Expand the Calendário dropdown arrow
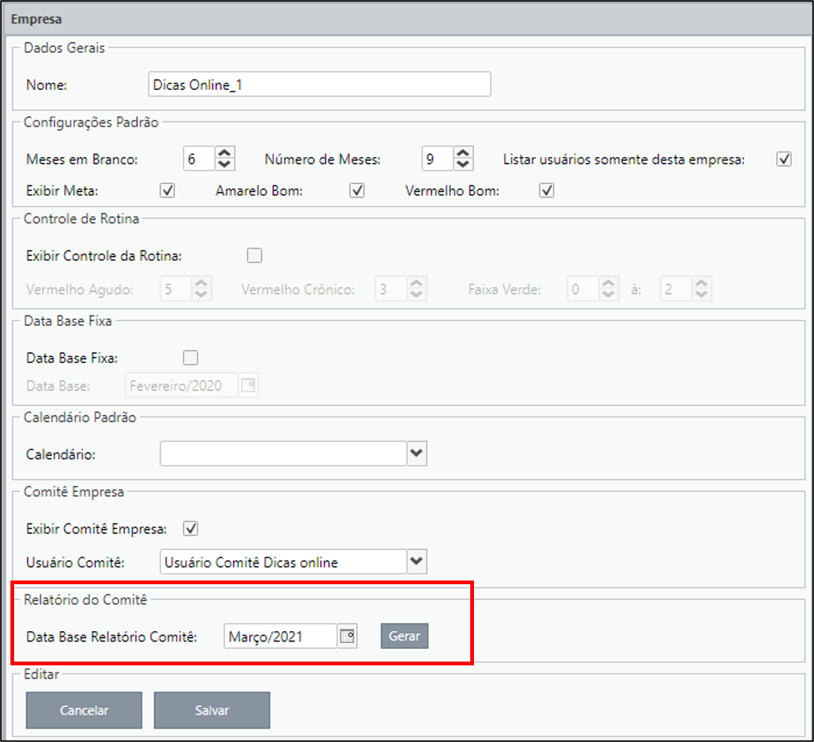 pyautogui.click(x=417, y=453)
